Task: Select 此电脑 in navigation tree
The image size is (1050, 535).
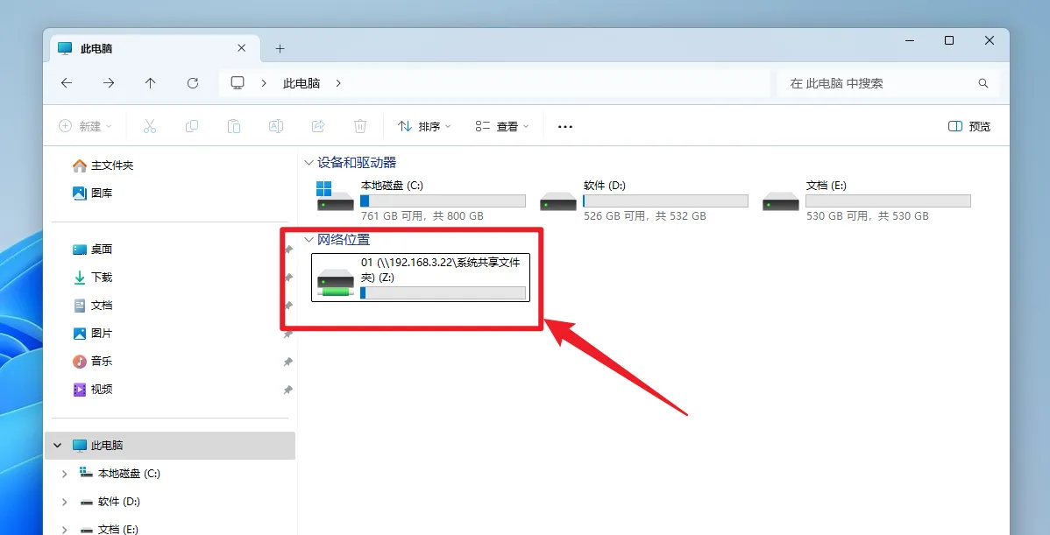Action: click(x=170, y=446)
